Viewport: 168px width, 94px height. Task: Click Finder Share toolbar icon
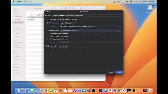[x=86, y=8]
